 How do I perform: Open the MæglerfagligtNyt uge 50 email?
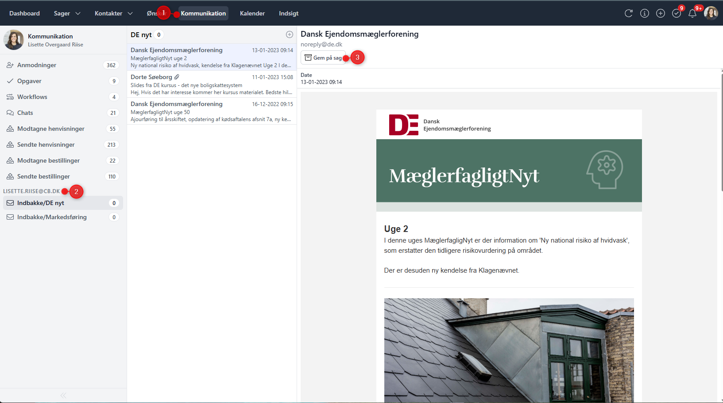pos(212,111)
